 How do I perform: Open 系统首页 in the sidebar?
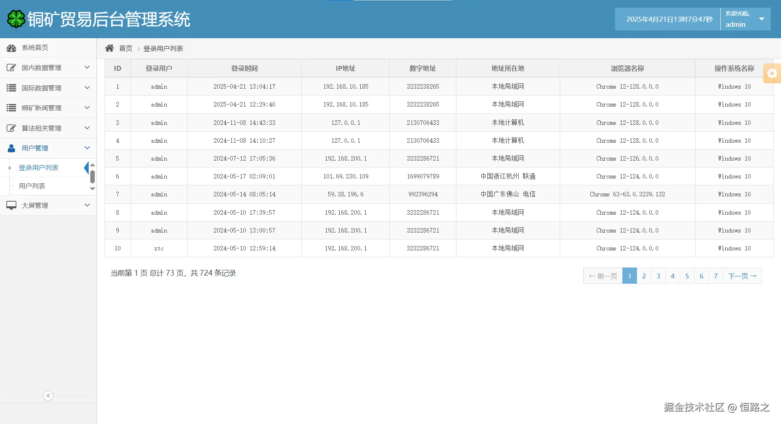click(48, 48)
